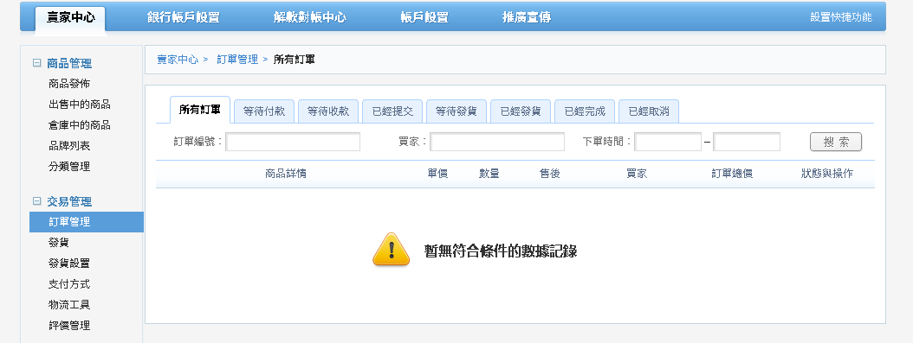Viewport: 913px width, 343px height.
Task: Click the 售後 column header
Action: (550, 174)
